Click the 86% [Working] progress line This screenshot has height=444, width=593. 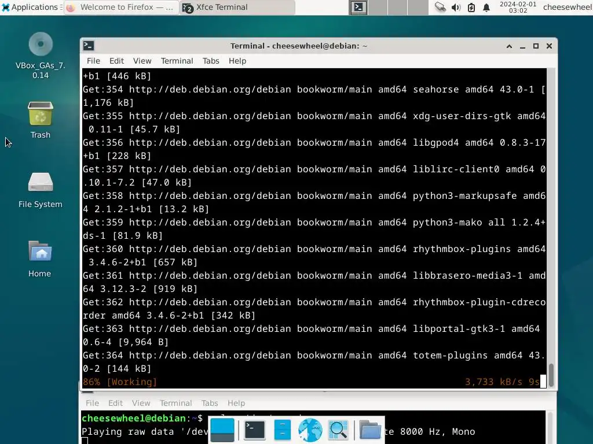119,382
